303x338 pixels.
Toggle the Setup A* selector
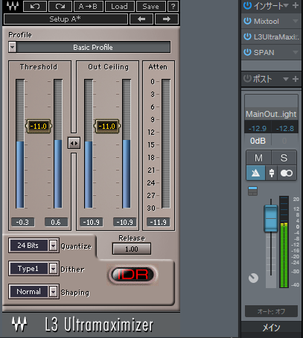(66, 19)
